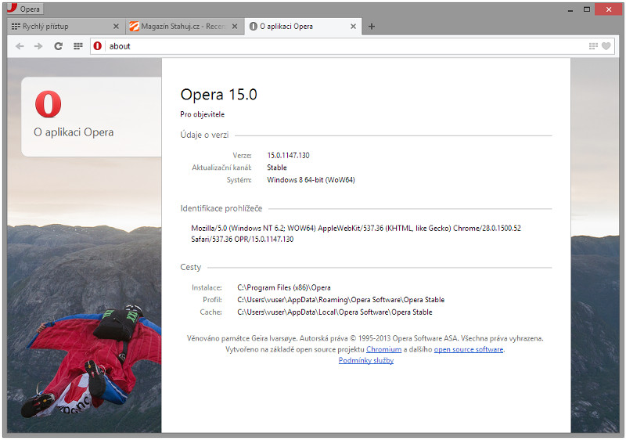The image size is (626, 440).
Task: Open the Chromium project link
Action: 383,349
